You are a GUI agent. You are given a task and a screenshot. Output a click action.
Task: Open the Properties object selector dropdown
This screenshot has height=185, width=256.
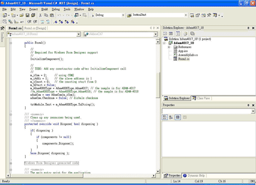click(x=253, y=111)
